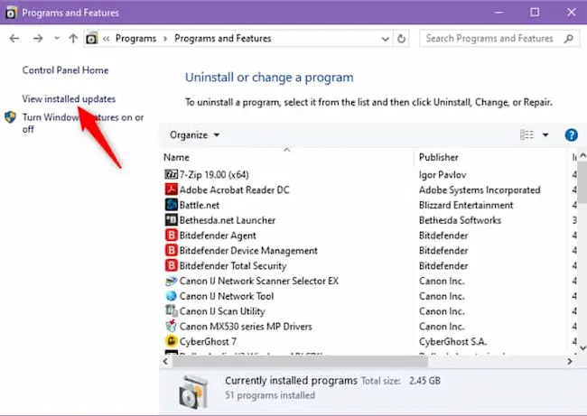The image size is (587, 416).
Task: Click Adobe Systems Incorporated publisher cell
Action: pyautogui.click(x=480, y=190)
